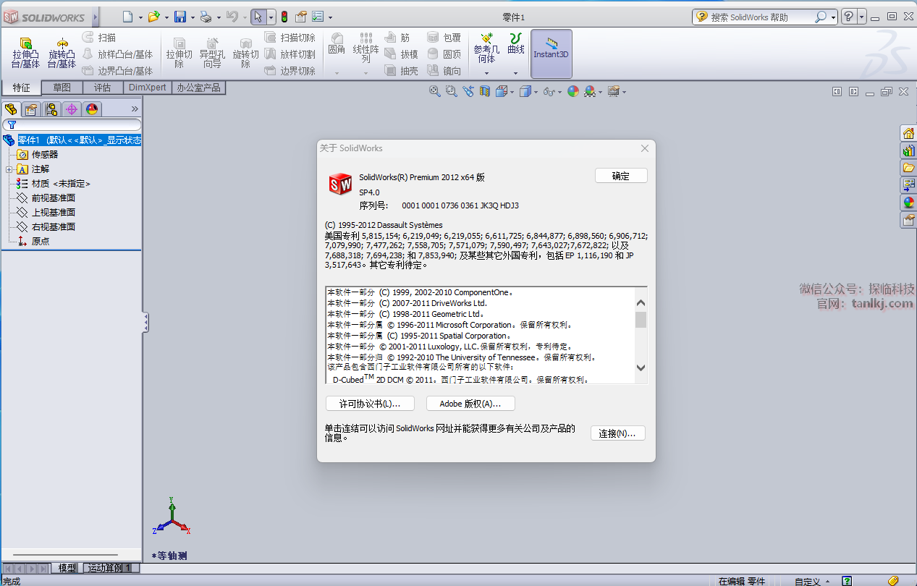Viewport: 917px width, 586px height.
Task: Click the Edit Appearance colored ball in view toolbar
Action: (x=573, y=91)
